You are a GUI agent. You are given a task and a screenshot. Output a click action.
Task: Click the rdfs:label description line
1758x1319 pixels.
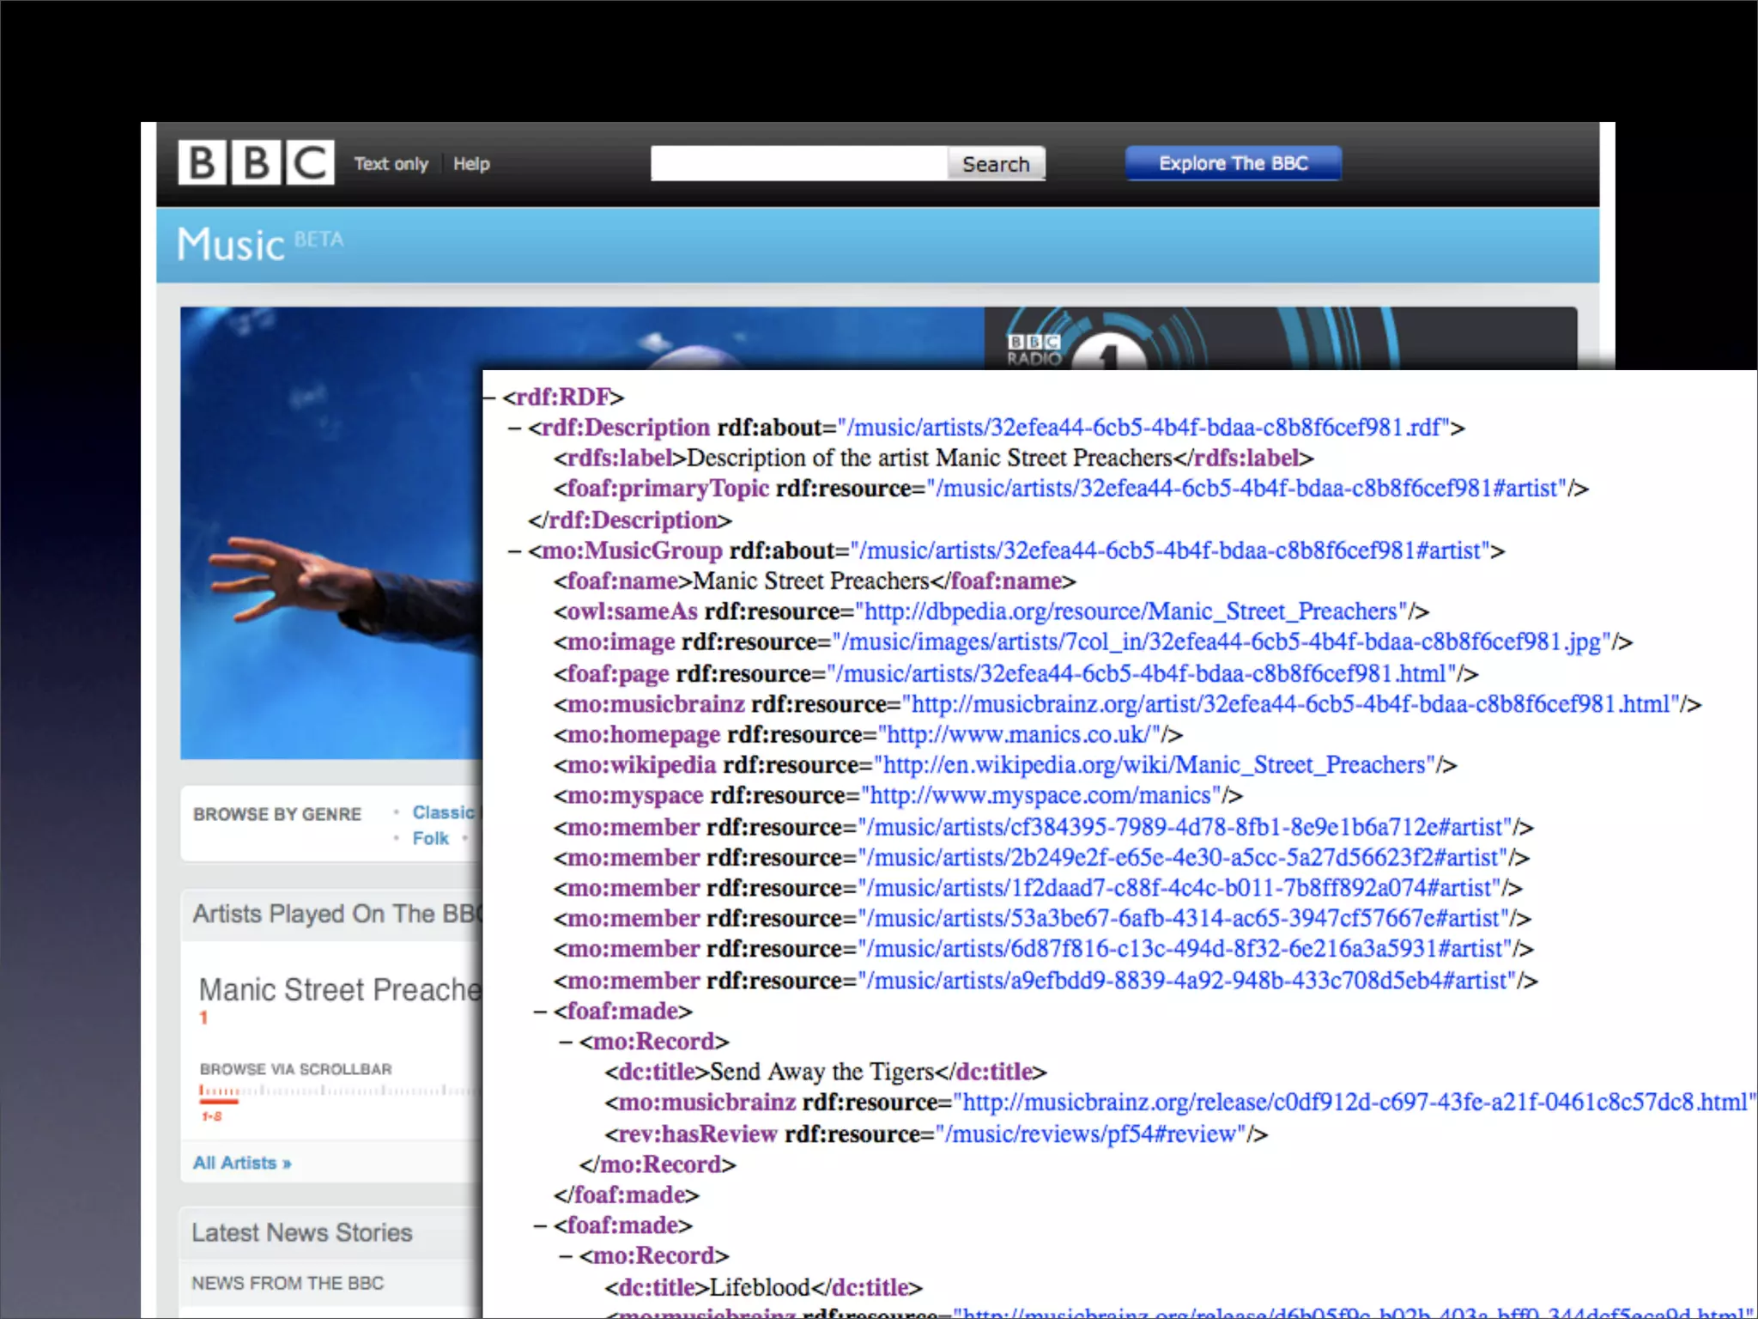933,459
